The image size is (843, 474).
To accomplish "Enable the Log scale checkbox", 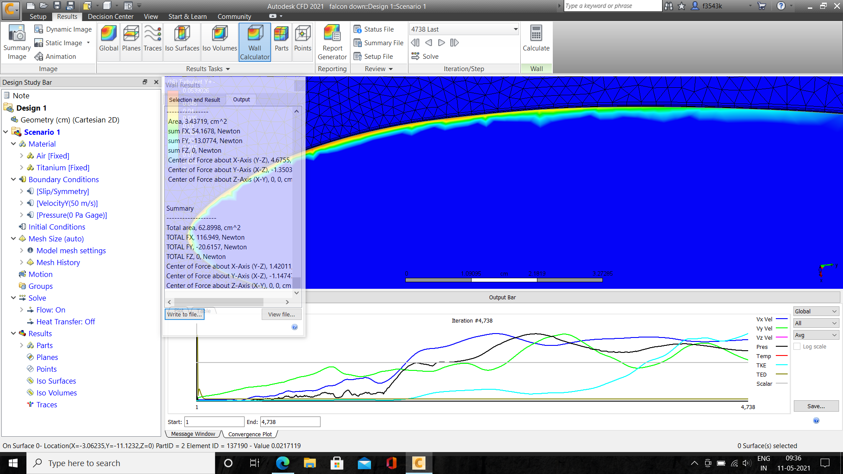I will tap(797, 346).
